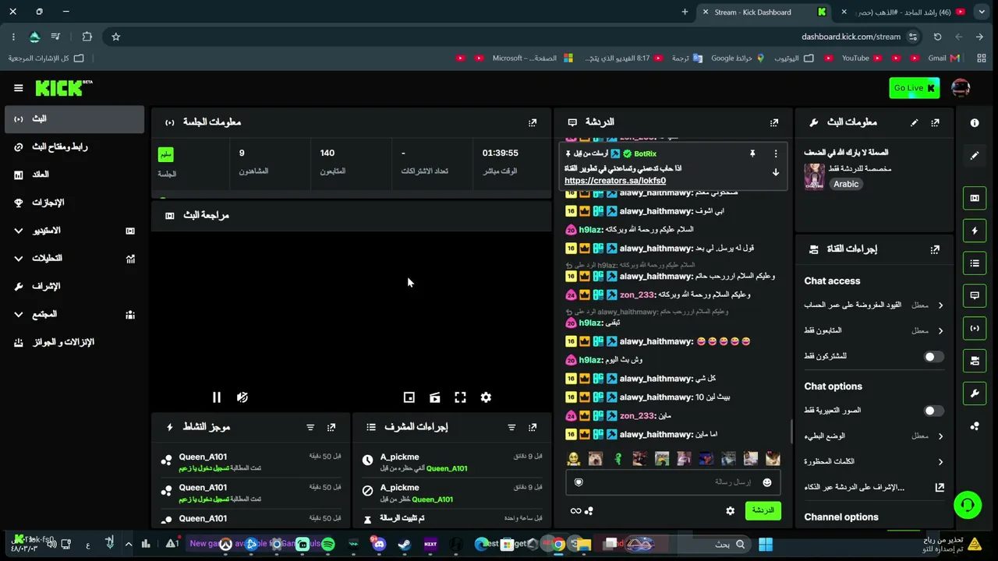Select the Stream (البث) sidebar item
This screenshot has width=998, height=561.
click(x=74, y=119)
